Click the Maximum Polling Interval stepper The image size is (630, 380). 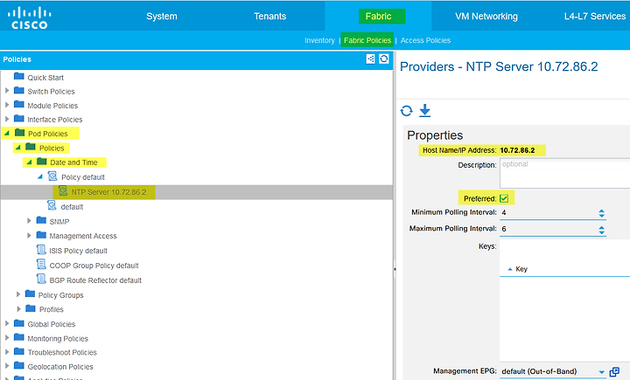pos(601,230)
